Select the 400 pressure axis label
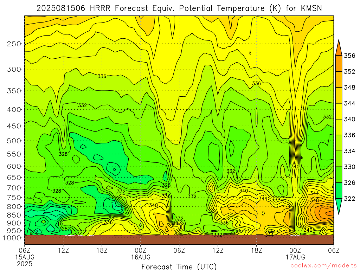 (14, 110)
